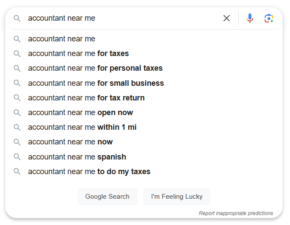Viewport: 290px width, 225px height.
Task: Click magnifier icon beside 'open now' suggestion
Action: [x=17, y=112]
